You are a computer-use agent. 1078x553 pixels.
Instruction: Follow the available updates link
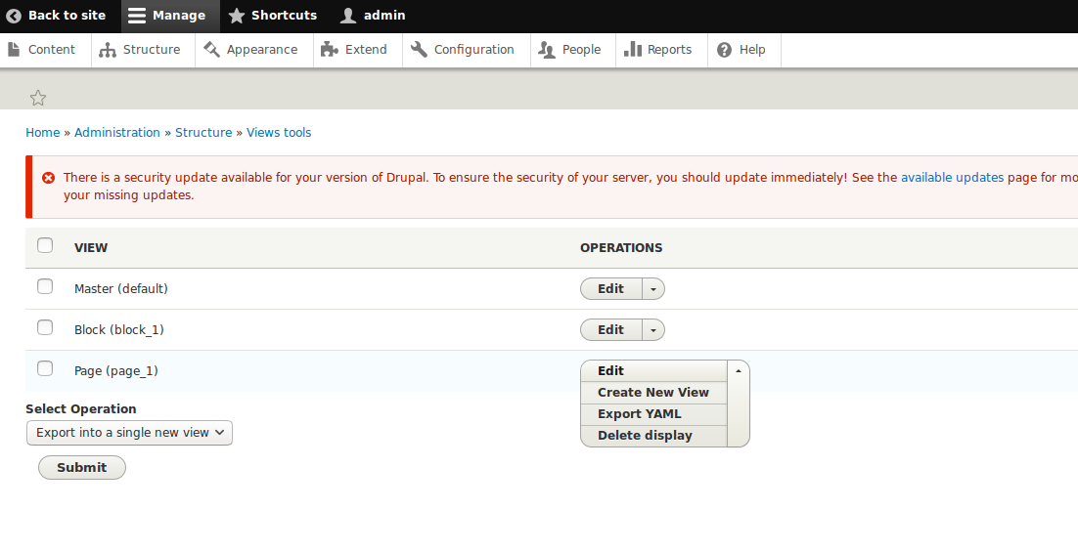point(952,178)
